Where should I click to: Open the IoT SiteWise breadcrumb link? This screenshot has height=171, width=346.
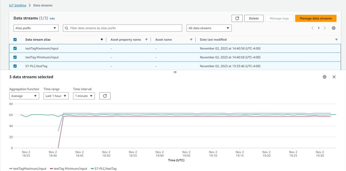pos(18,5)
